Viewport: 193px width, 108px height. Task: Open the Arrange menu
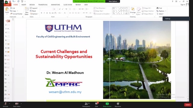pyautogui.click(x=133, y=10)
